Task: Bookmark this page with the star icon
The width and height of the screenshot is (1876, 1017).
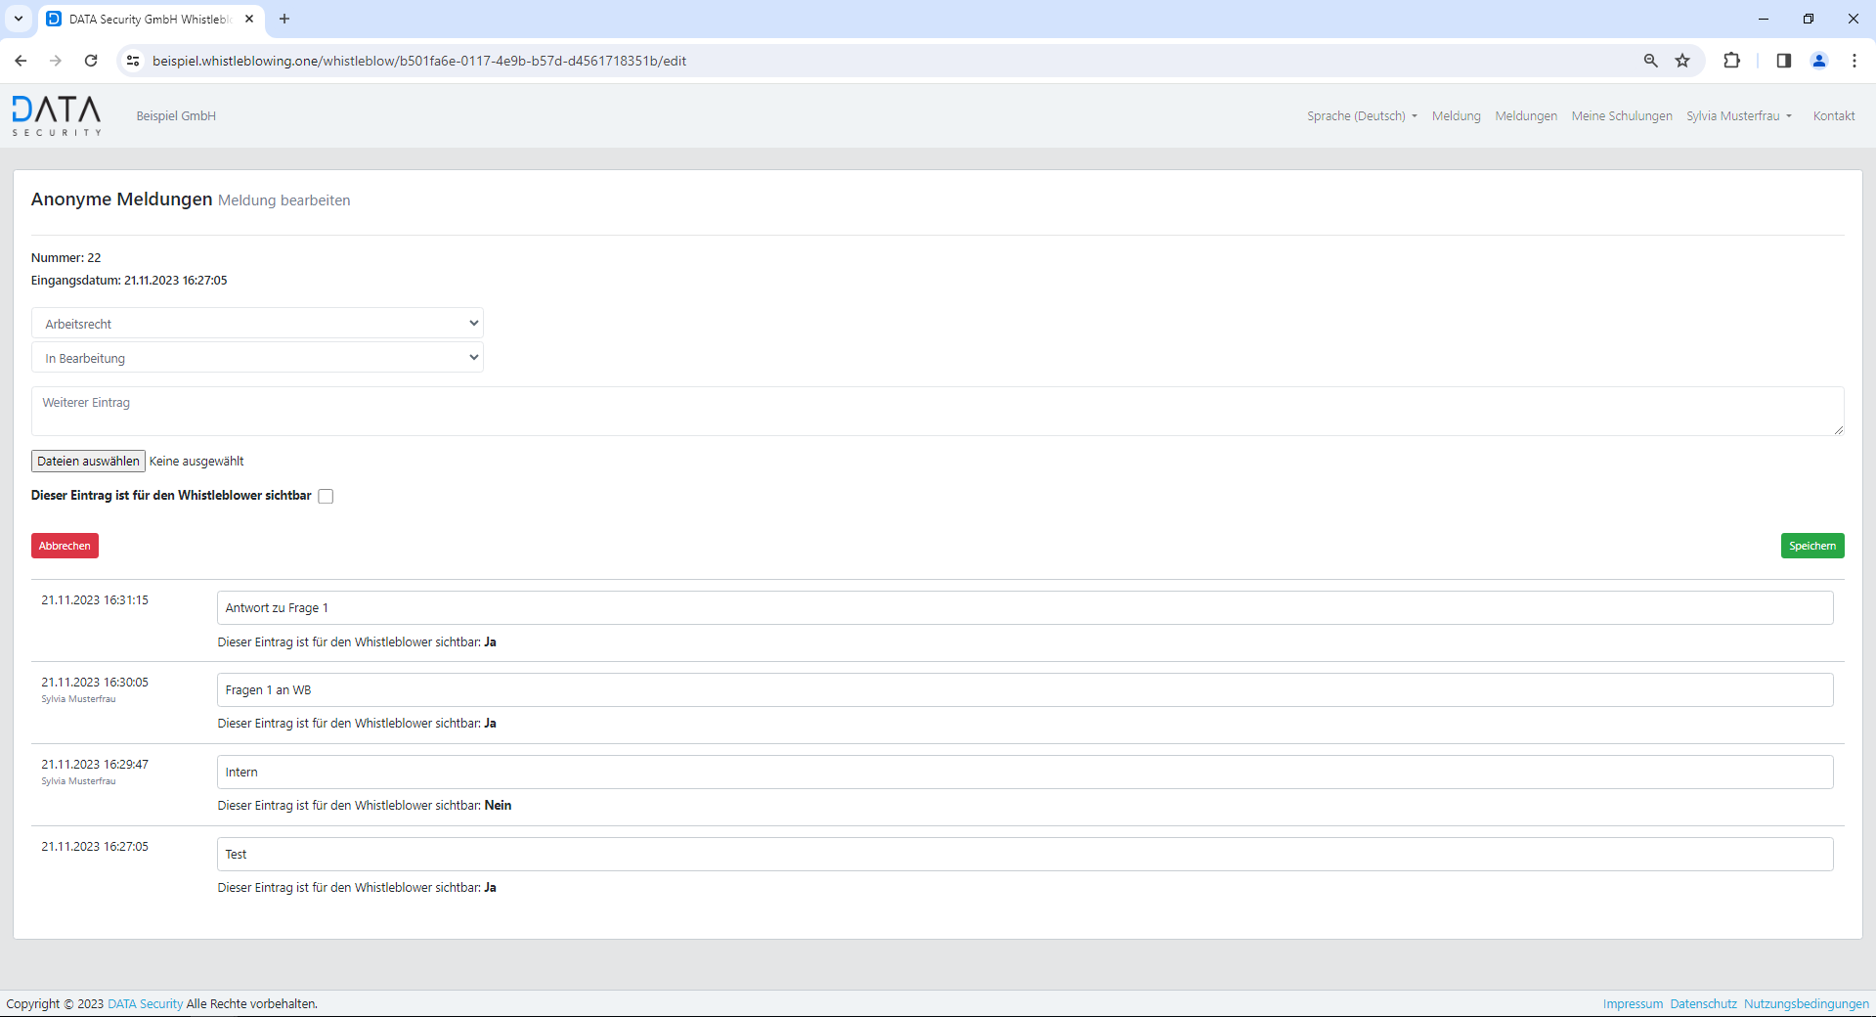Action: (x=1682, y=61)
